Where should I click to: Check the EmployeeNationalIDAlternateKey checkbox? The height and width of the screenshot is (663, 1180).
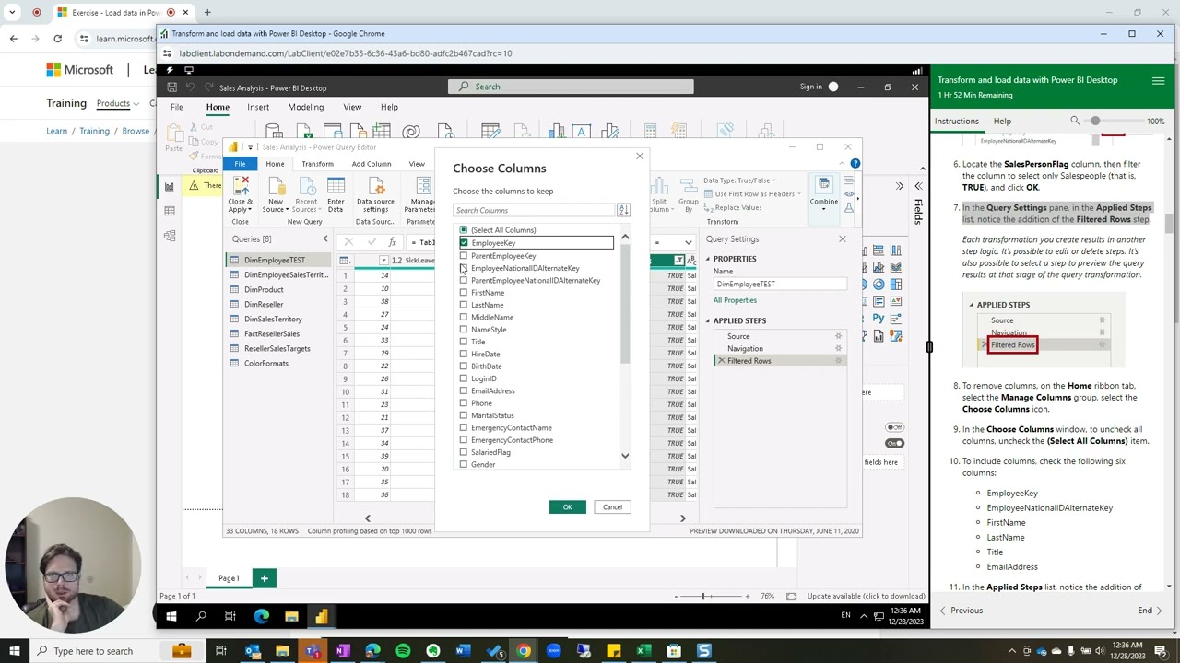[x=464, y=268]
